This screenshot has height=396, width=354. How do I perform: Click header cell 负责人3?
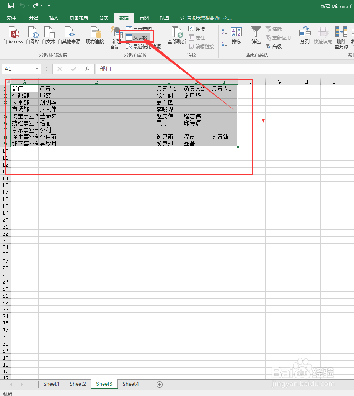tap(224, 88)
